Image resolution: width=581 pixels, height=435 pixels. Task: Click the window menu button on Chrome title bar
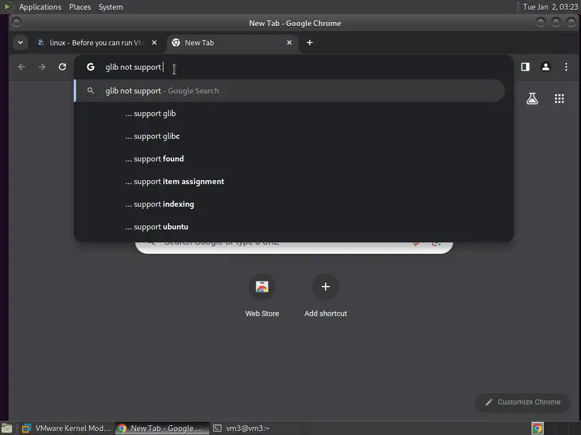(x=16, y=23)
